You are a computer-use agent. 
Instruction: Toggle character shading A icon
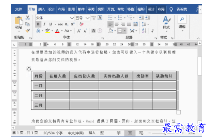[93, 31]
